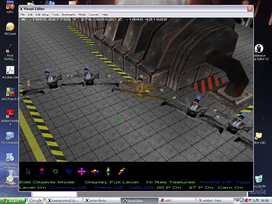The image size is (272, 204).
Task: Open the Edit menu
Action: (30, 15)
